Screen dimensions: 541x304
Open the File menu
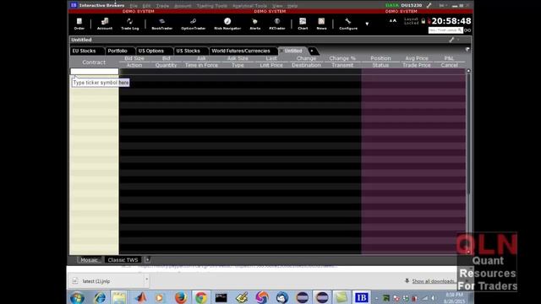click(134, 6)
